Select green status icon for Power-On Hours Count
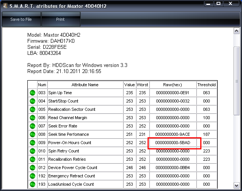The image size is (242, 191). point(33,143)
